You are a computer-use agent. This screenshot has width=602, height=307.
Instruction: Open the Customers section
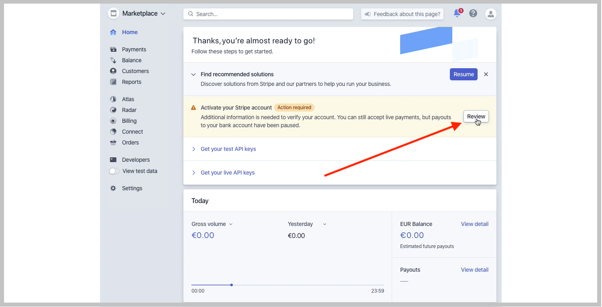(x=135, y=71)
